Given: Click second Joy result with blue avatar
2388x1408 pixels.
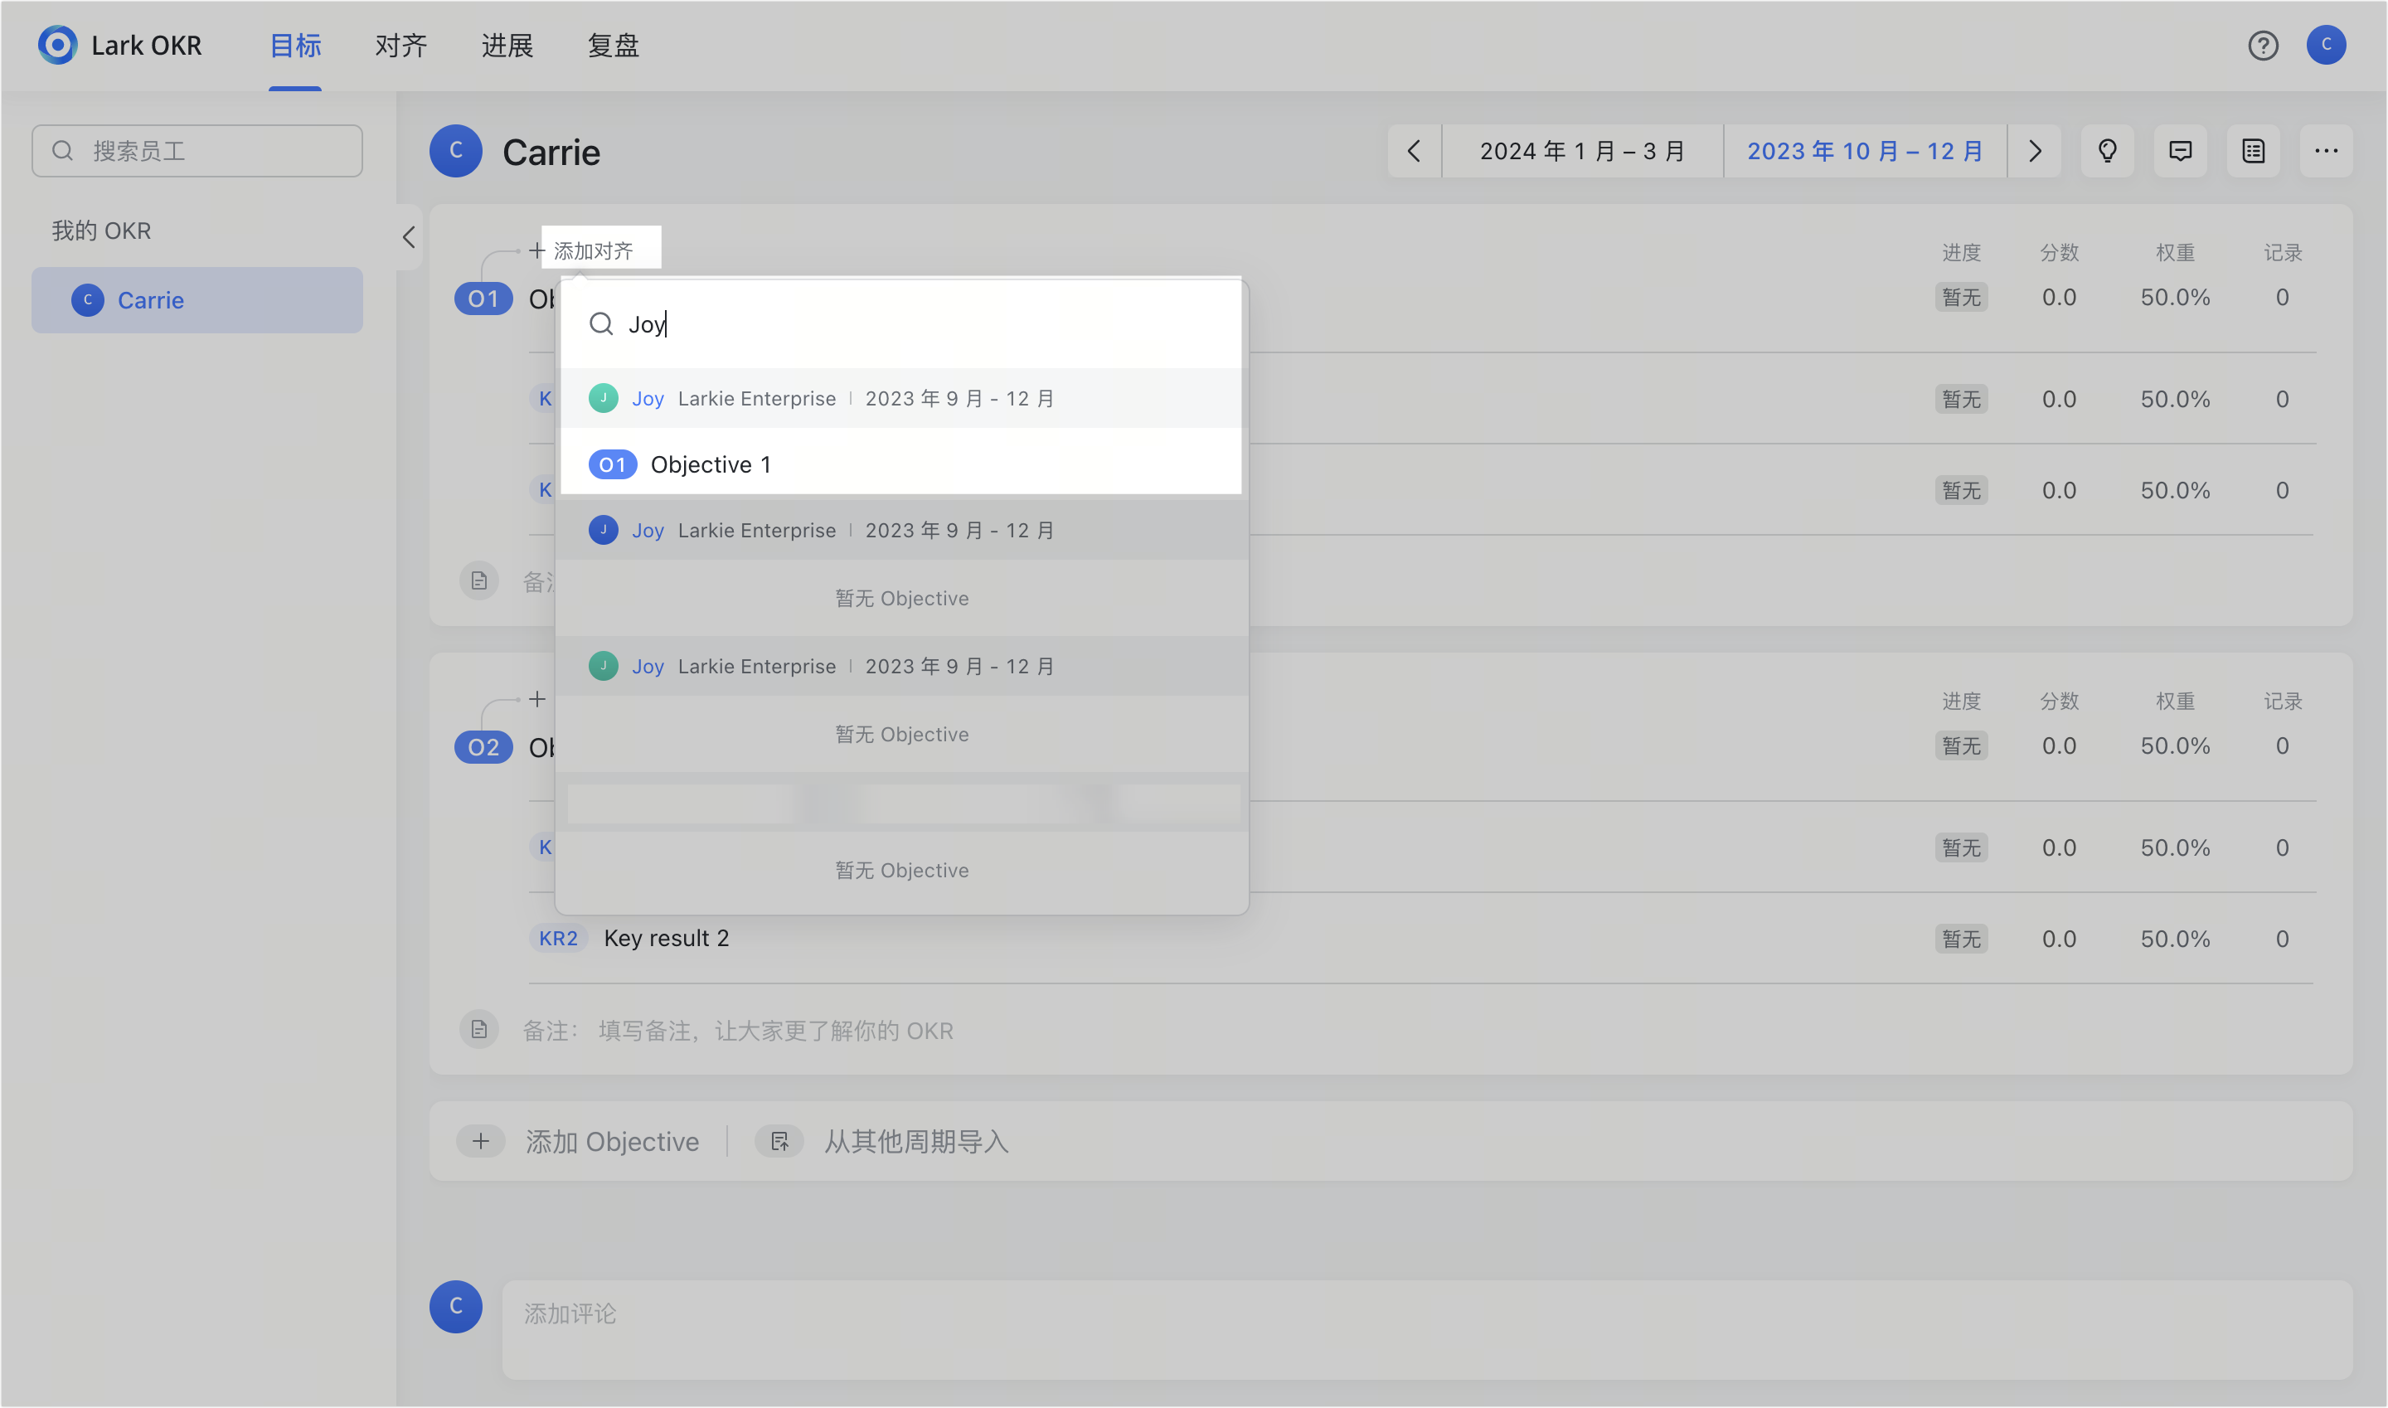Looking at the screenshot, I should point(901,531).
